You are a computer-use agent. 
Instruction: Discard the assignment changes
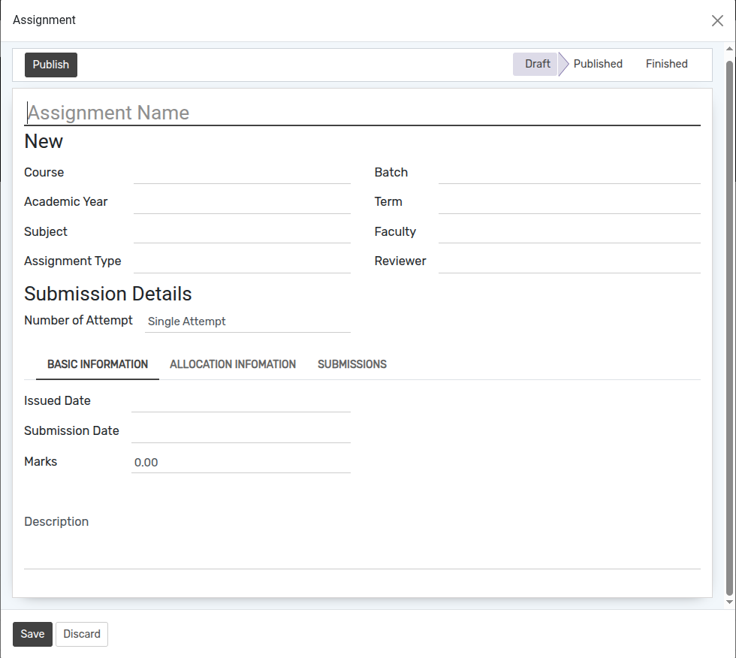pyautogui.click(x=82, y=634)
